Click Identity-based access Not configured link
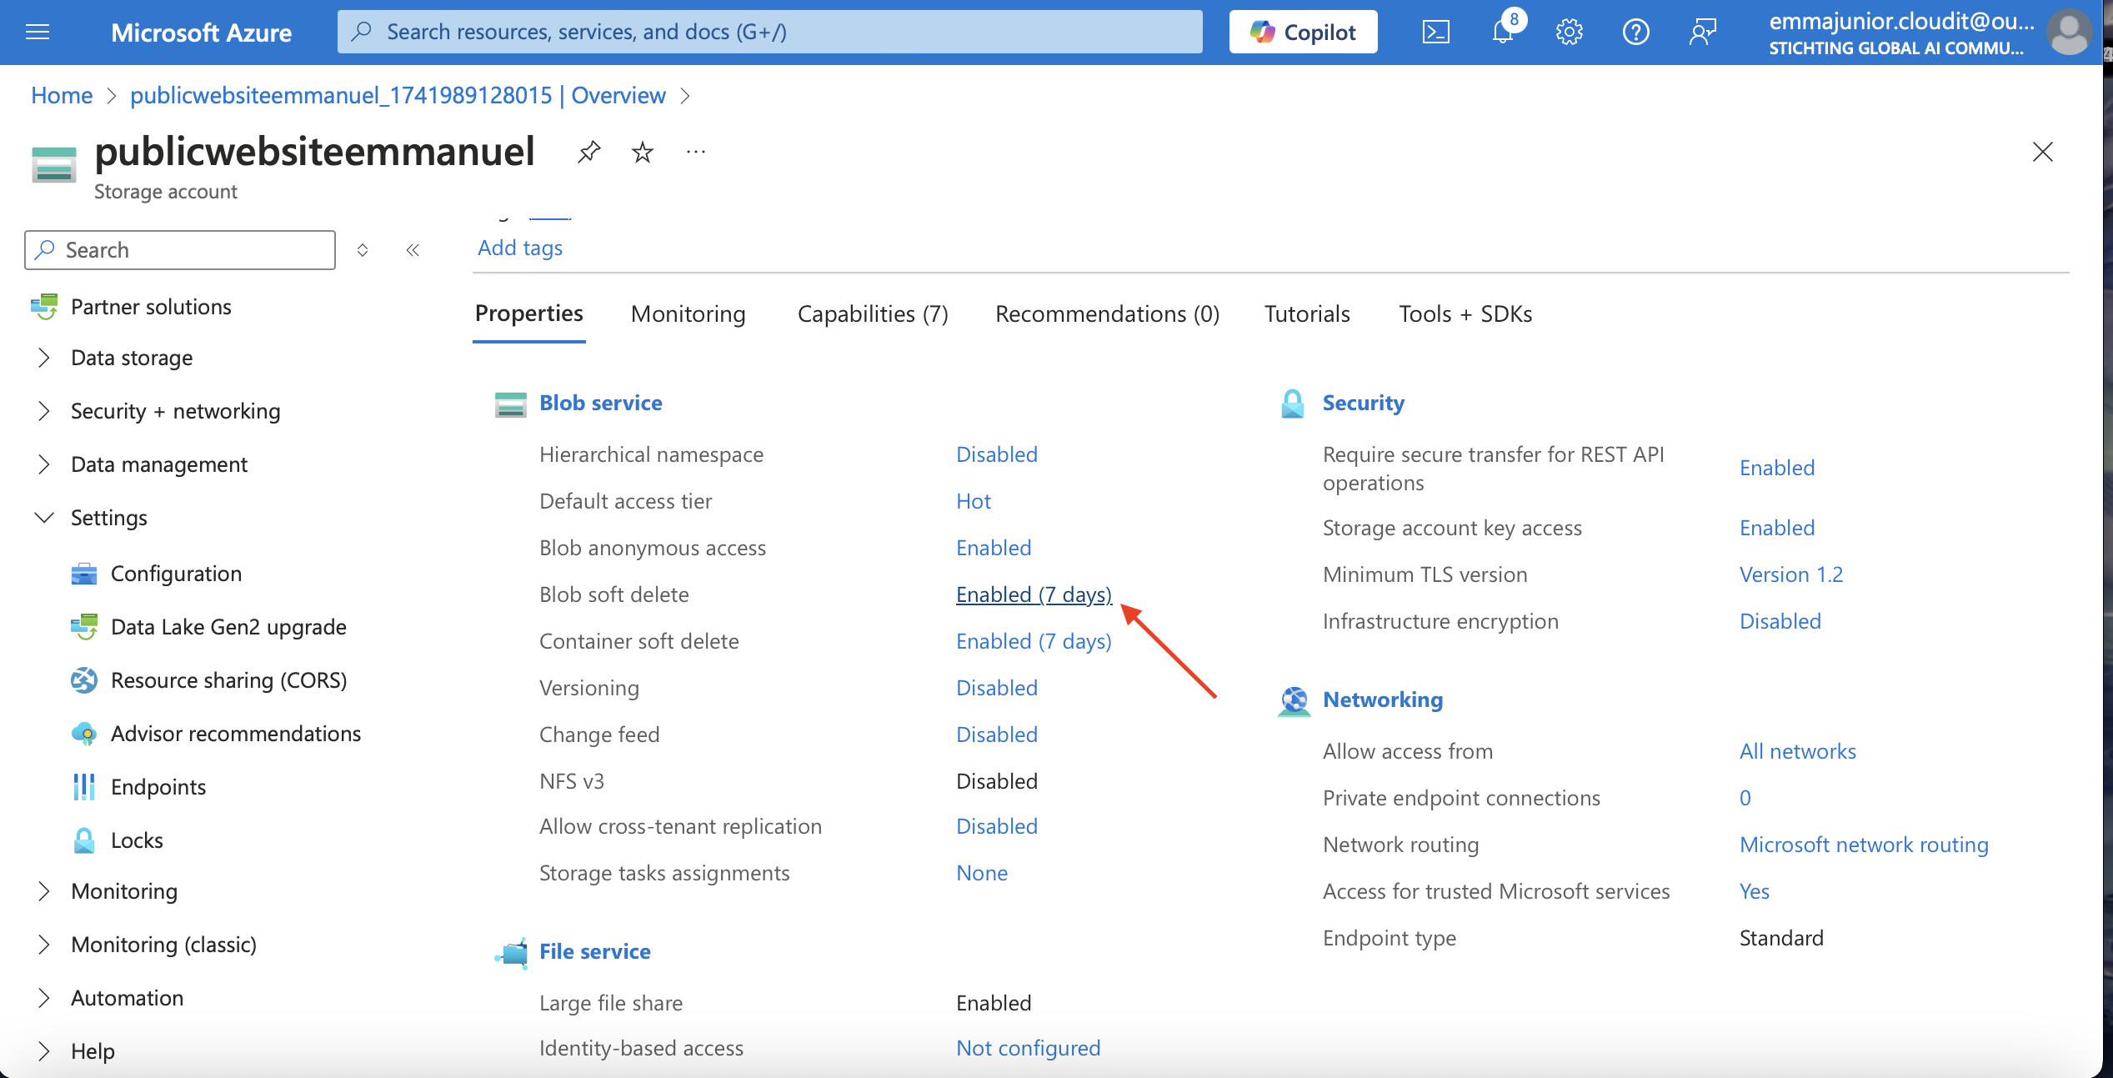The image size is (2113, 1078). (1028, 1048)
